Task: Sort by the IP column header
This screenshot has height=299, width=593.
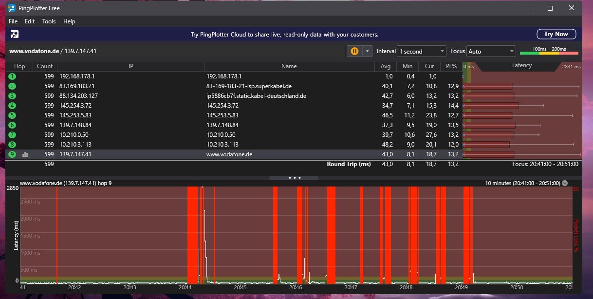Action: (130, 66)
